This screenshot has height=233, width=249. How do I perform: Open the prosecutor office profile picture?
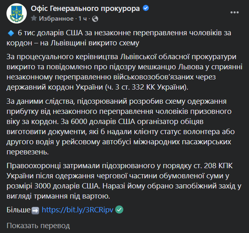click(x=16, y=13)
